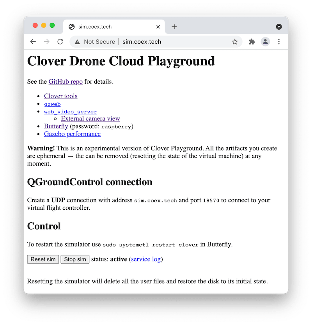Open the External camera view link
This screenshot has width=312, height=325.
coord(90,118)
